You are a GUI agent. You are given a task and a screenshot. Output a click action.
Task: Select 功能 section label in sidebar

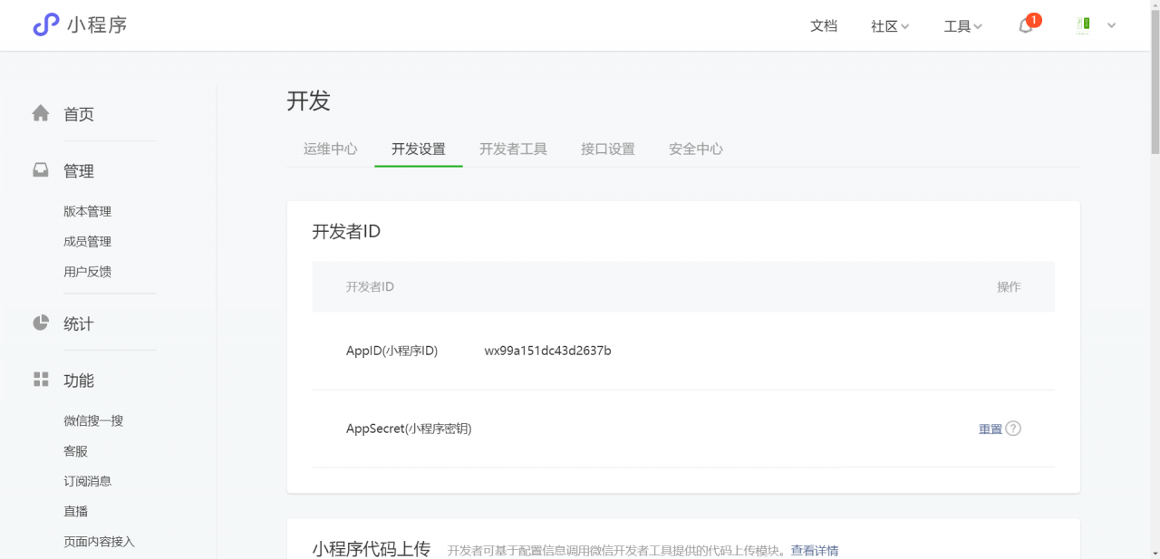[x=79, y=381]
